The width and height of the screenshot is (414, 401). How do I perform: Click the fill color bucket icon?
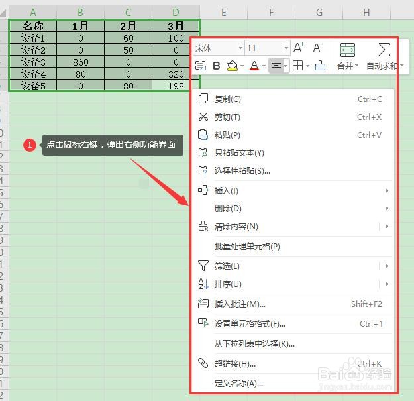click(x=232, y=66)
